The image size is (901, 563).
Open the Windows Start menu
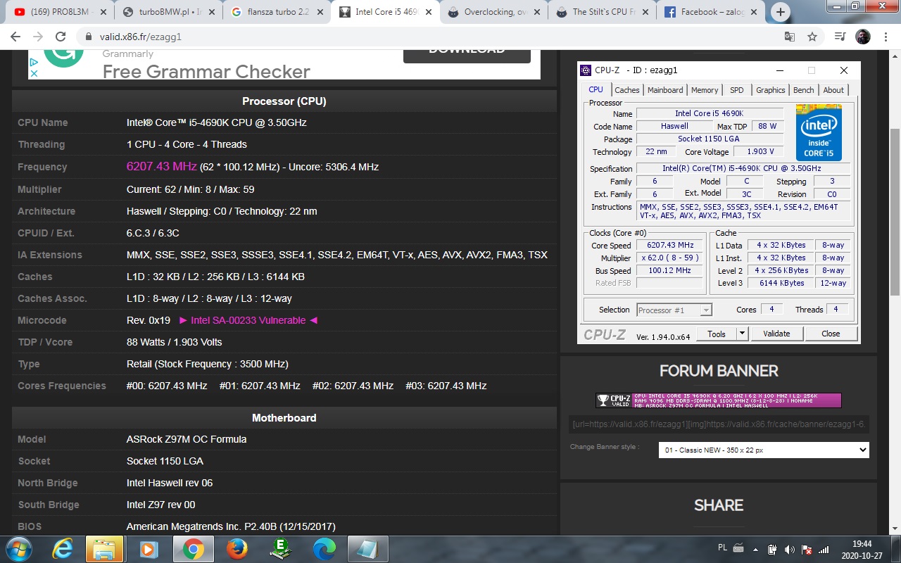click(x=18, y=548)
